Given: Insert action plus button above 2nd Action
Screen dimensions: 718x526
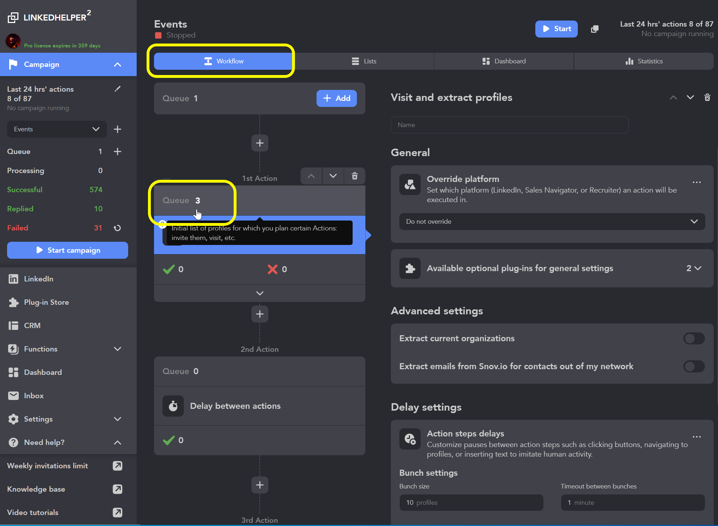Looking at the screenshot, I should pyautogui.click(x=260, y=314).
